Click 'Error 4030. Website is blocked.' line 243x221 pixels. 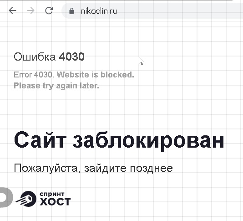(x=74, y=75)
